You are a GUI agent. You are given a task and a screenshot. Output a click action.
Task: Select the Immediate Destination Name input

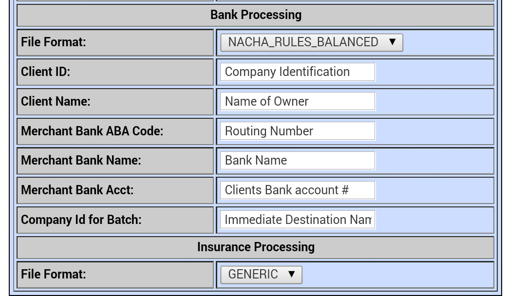[297, 220]
